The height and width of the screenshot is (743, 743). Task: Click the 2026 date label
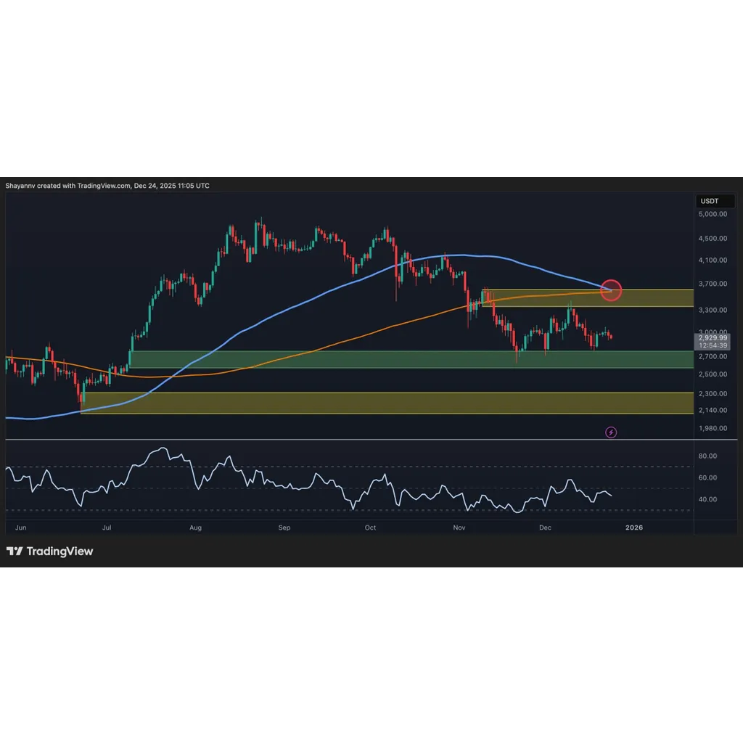(x=634, y=528)
